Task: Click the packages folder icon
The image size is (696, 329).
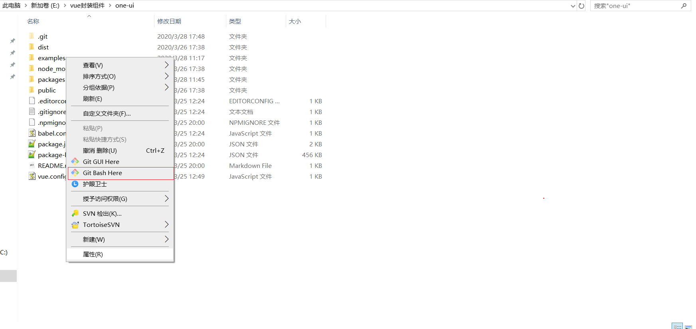Action: coord(32,79)
